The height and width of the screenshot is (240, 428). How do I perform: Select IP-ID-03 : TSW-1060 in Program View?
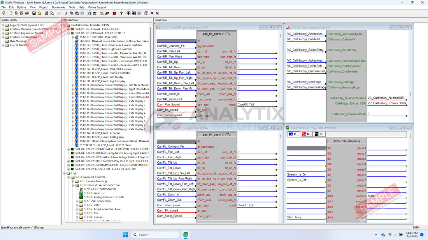click(x=98, y=37)
